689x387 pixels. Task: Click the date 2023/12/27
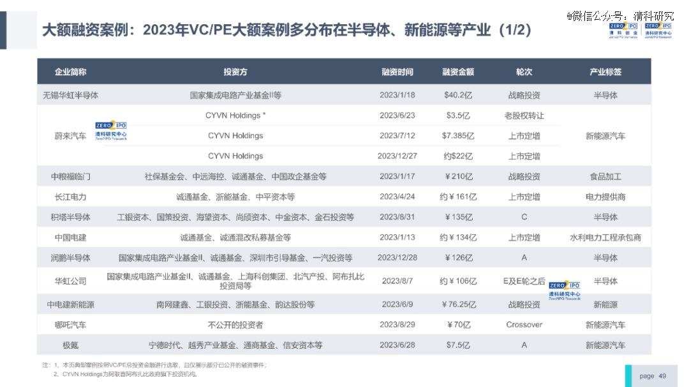tap(397, 156)
